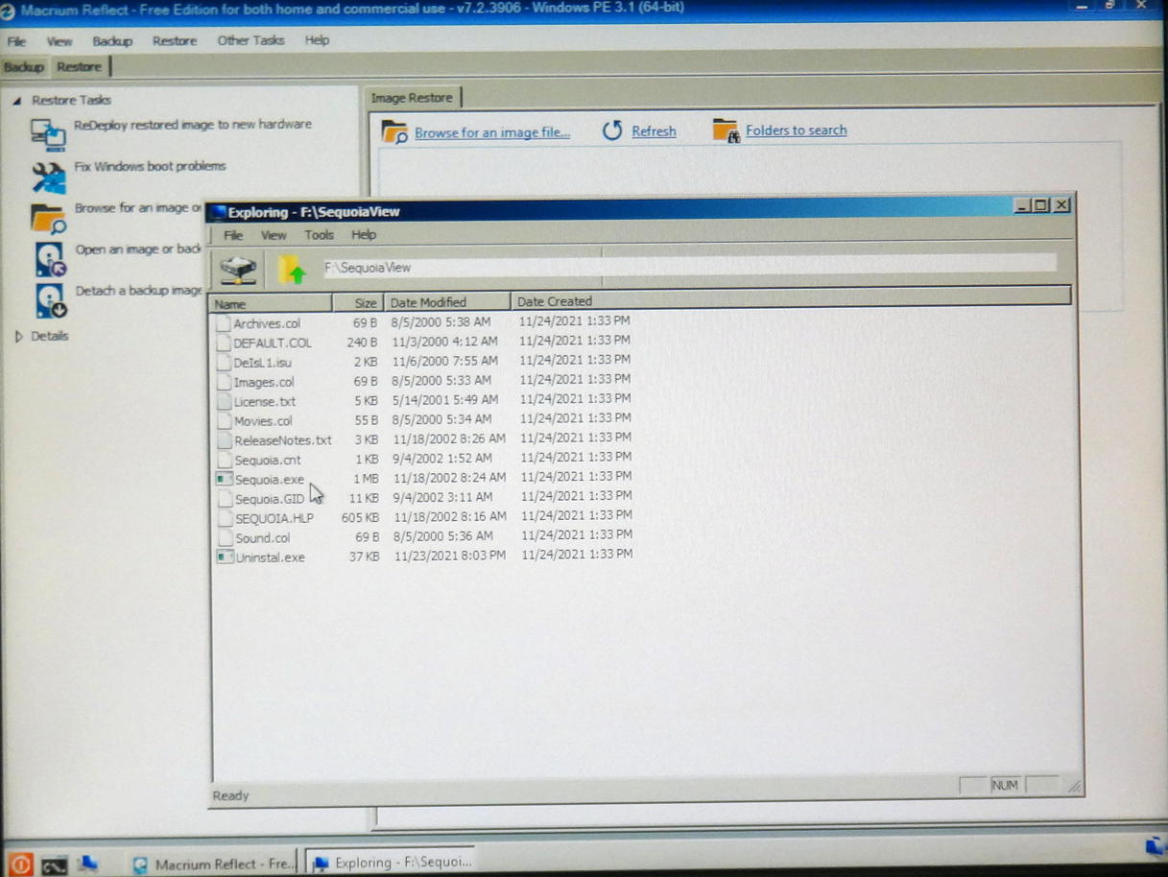Click the Refresh link
This screenshot has height=877, width=1168.
click(654, 131)
